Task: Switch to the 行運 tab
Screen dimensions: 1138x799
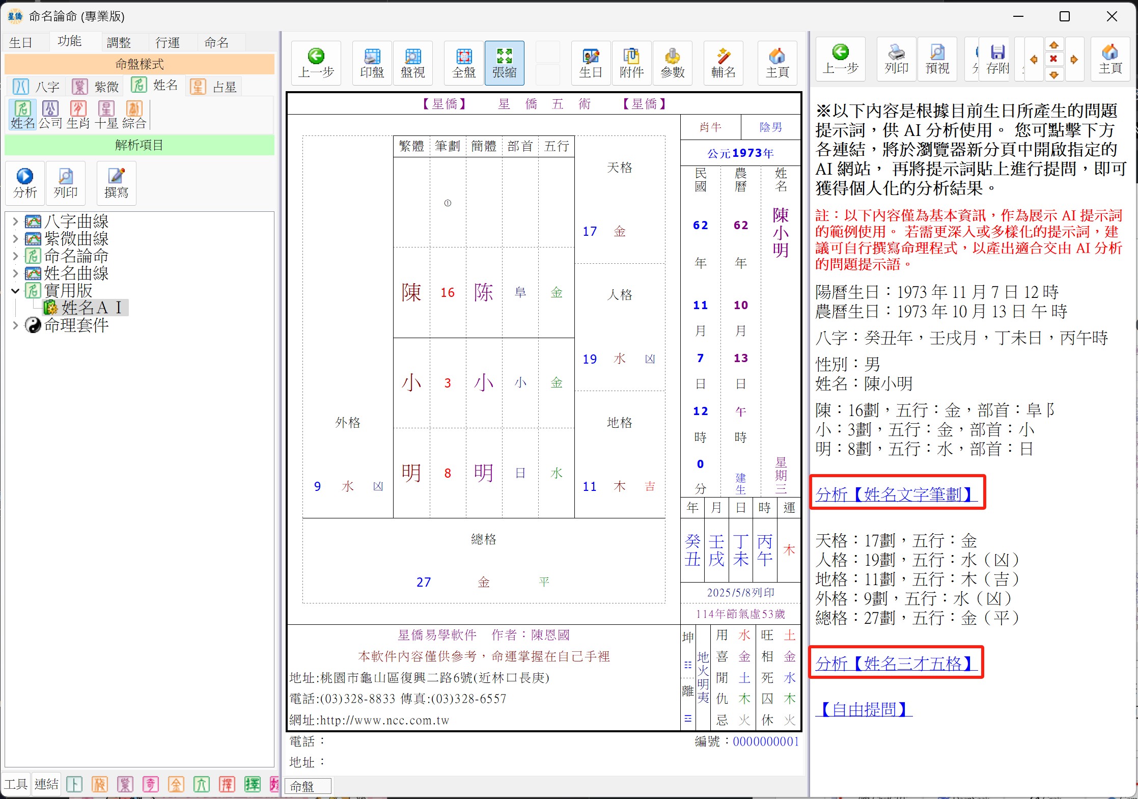Action: pyautogui.click(x=168, y=42)
